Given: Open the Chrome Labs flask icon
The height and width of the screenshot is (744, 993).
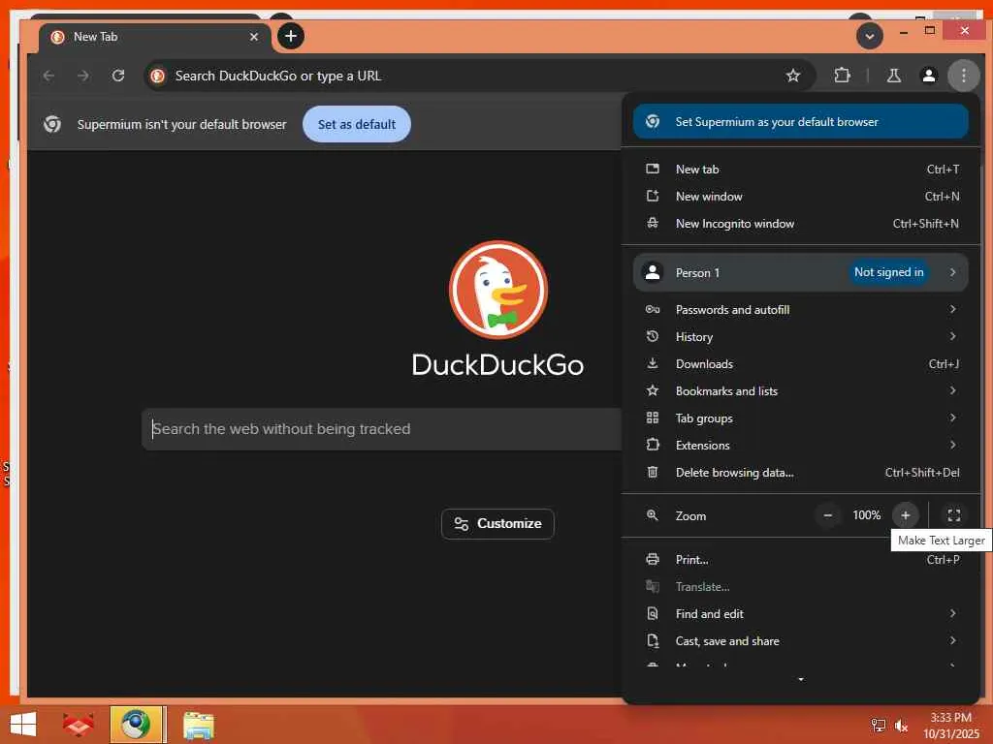Looking at the screenshot, I should coord(893,76).
